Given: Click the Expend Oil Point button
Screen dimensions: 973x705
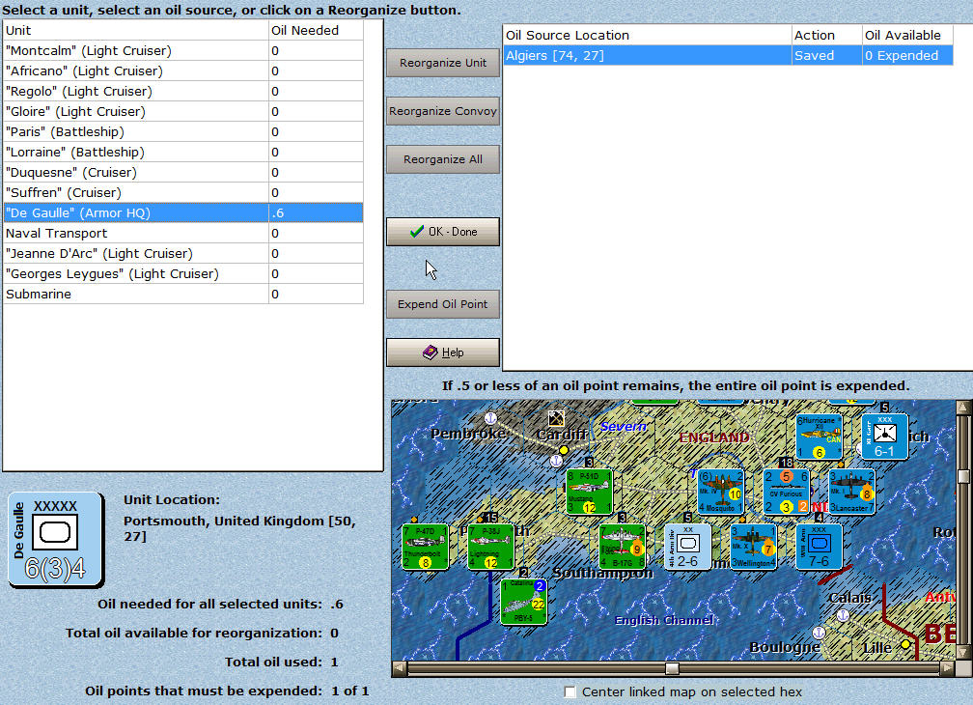Looking at the screenshot, I should tap(443, 304).
